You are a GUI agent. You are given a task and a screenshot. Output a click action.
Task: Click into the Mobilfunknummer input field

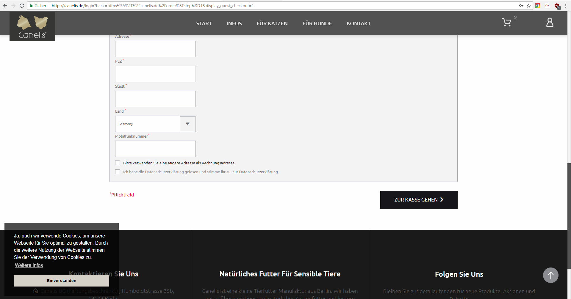pos(155,149)
